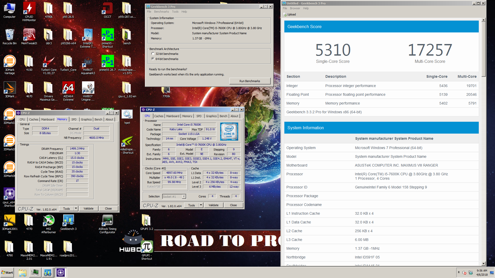The width and height of the screenshot is (495, 278).
Task: Click the Geekbench taskbar button
Action: point(48,273)
